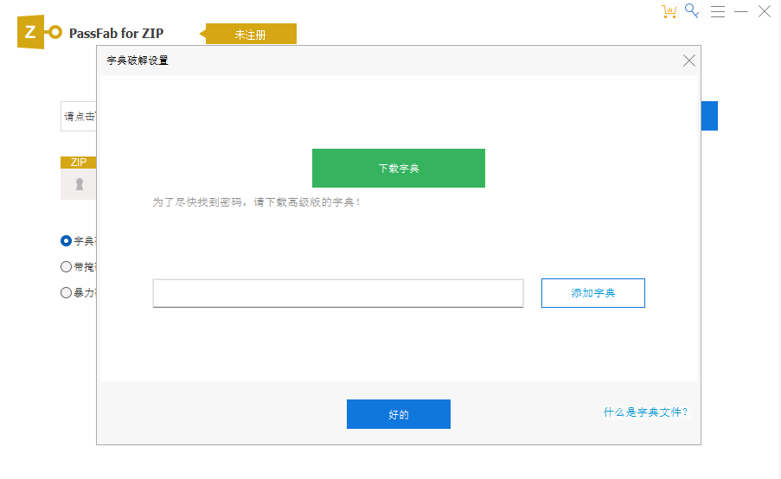The image size is (781, 479).
Task: Select the 字典 attack radio button
Action: [x=66, y=241]
